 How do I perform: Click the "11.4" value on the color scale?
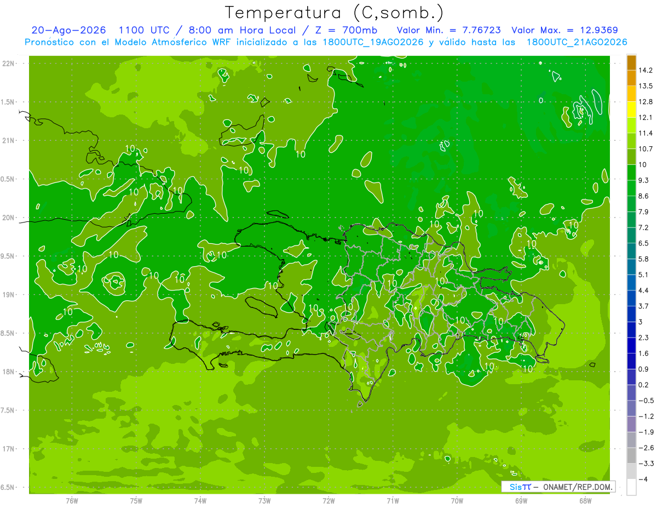(646, 133)
